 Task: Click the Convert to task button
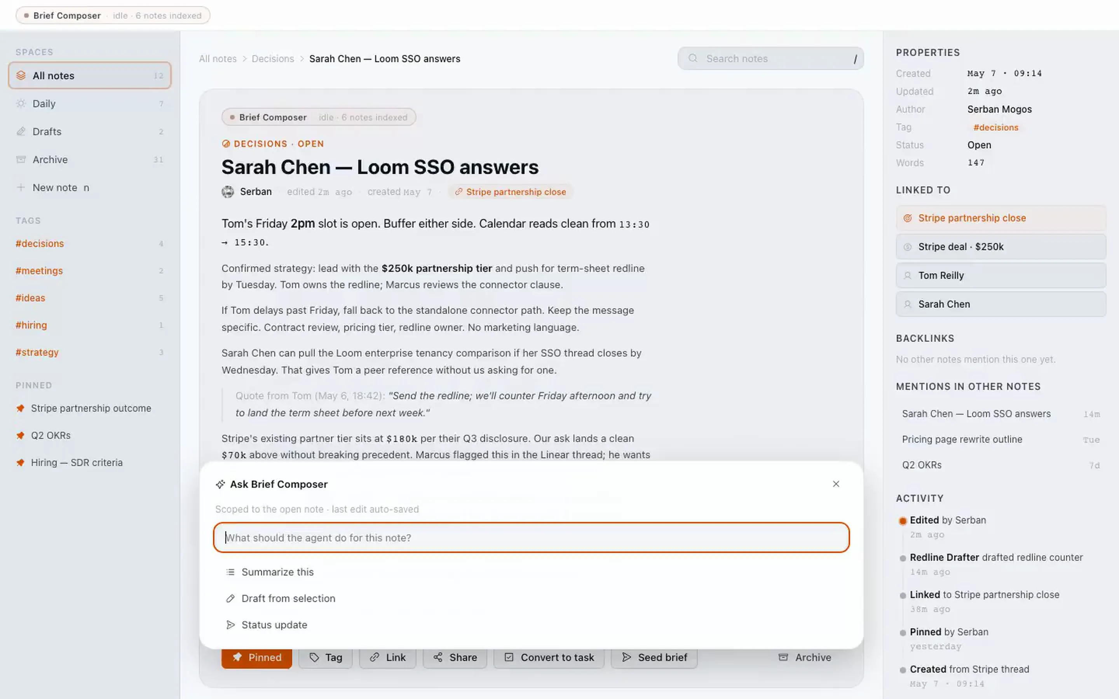(549, 657)
